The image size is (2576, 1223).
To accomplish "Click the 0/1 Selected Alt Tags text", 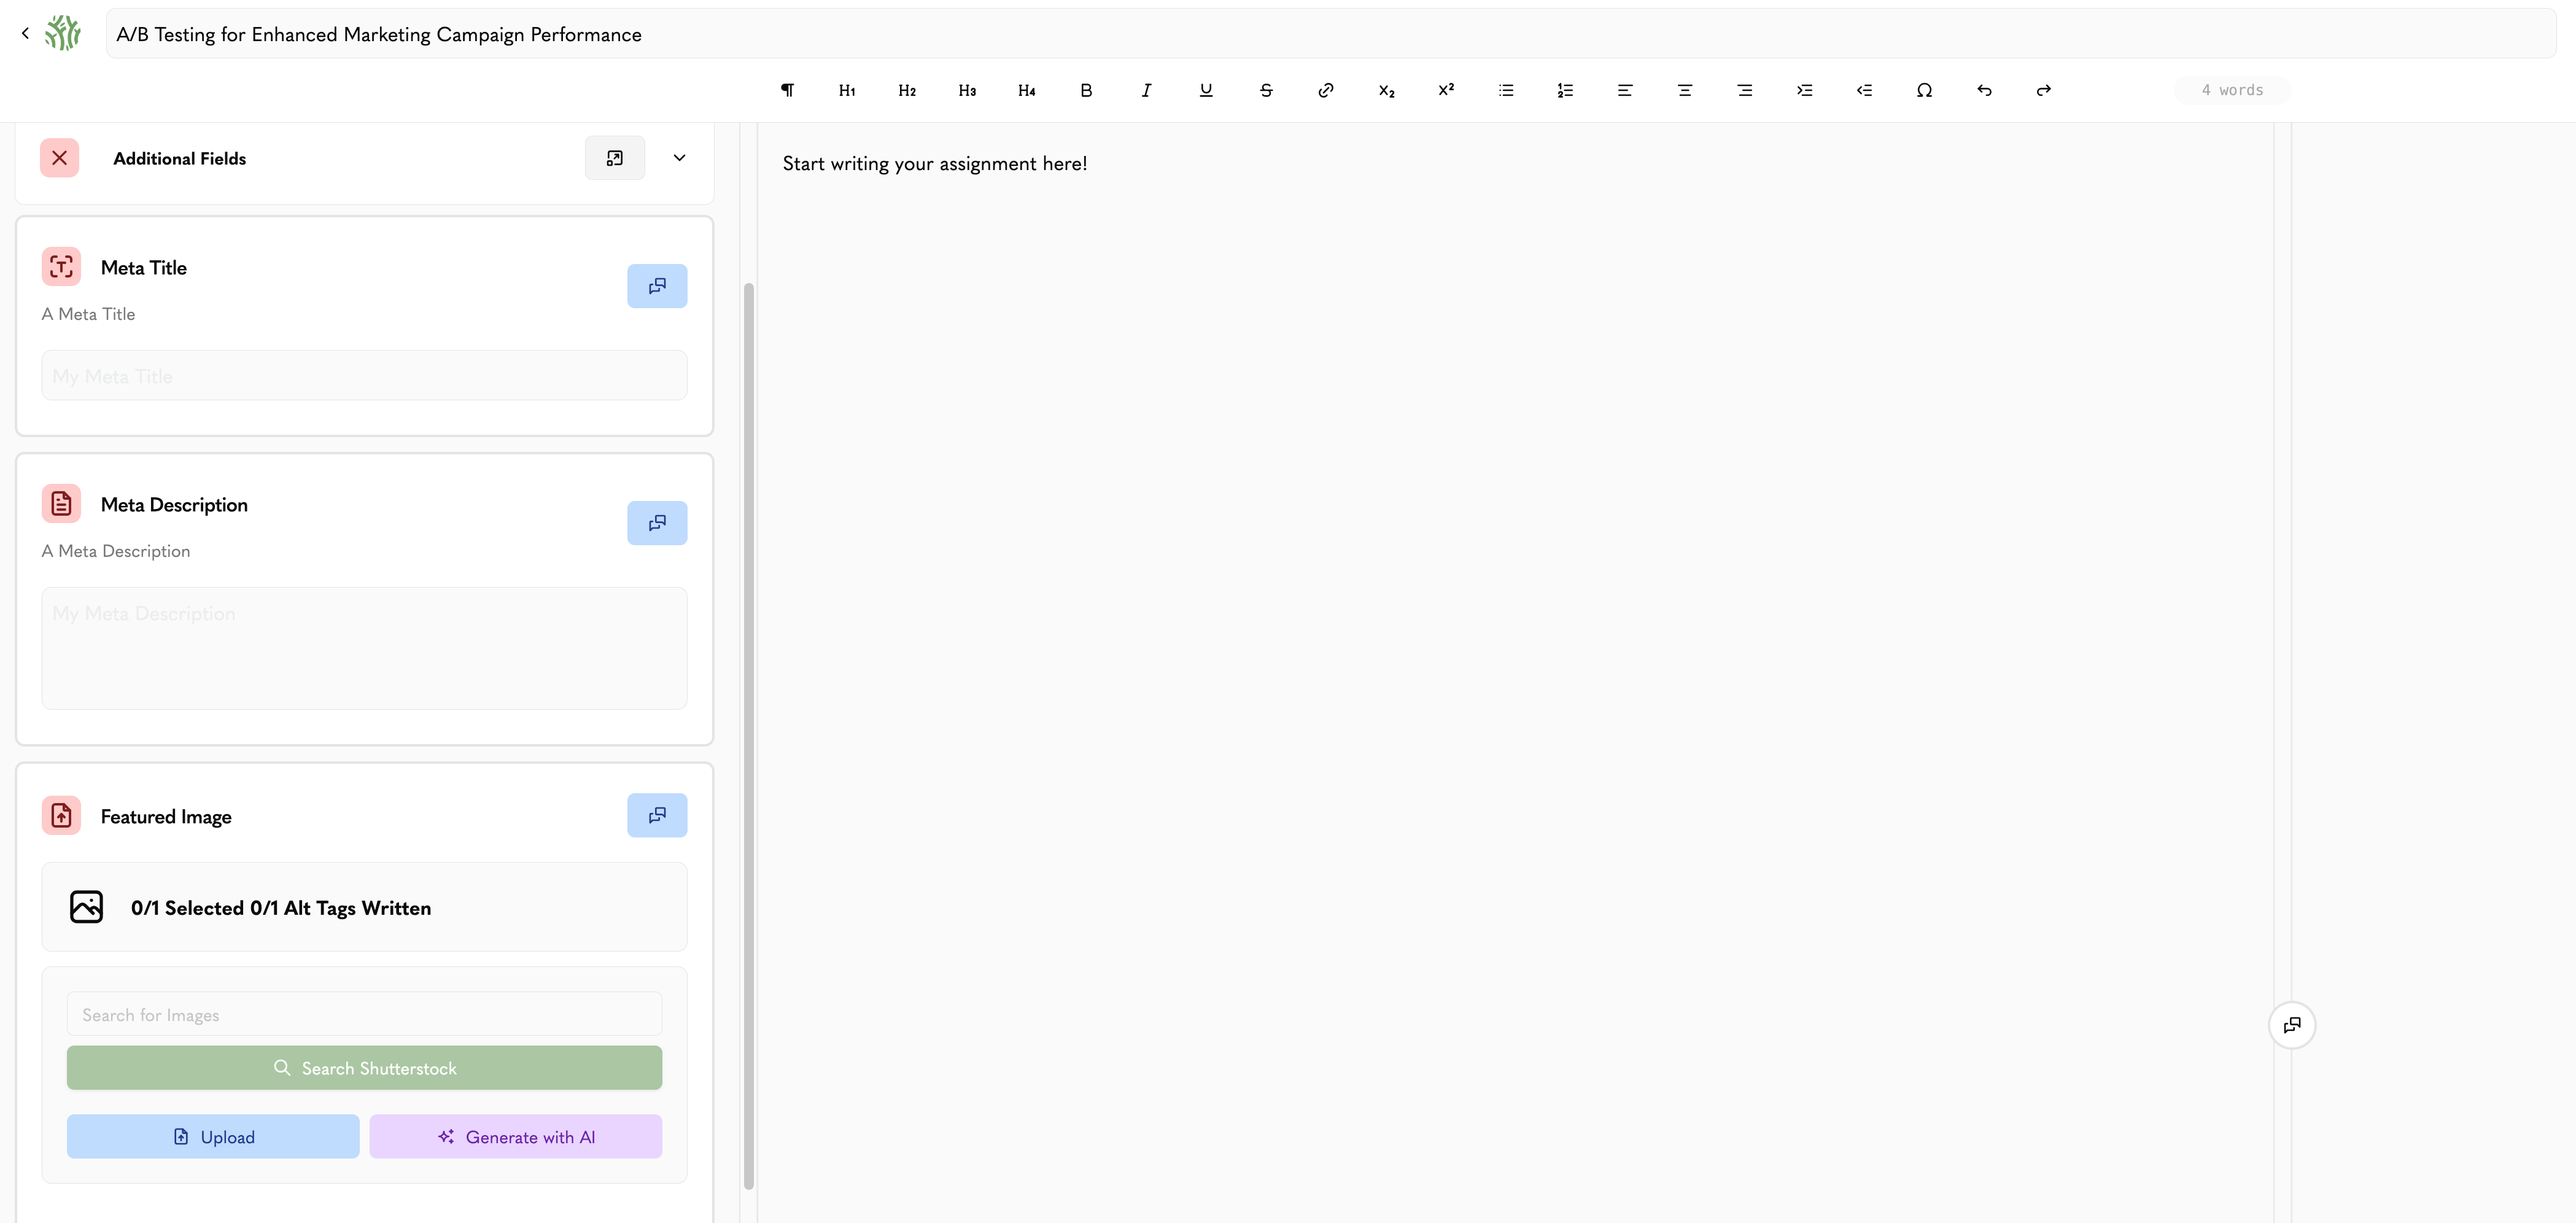I will (x=281, y=908).
